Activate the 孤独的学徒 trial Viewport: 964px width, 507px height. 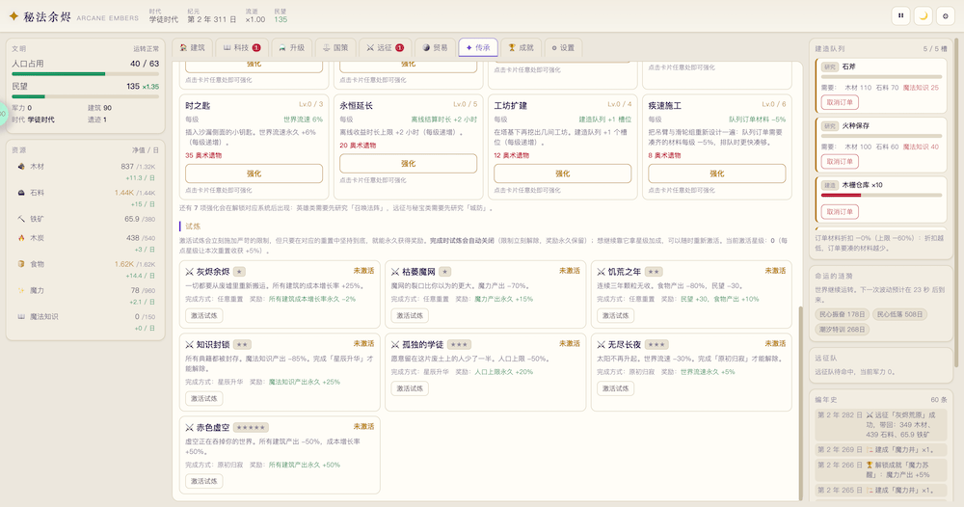click(410, 388)
